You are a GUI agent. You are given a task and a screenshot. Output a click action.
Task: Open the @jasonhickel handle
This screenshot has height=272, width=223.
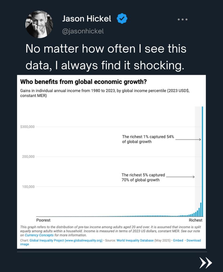coord(83,31)
